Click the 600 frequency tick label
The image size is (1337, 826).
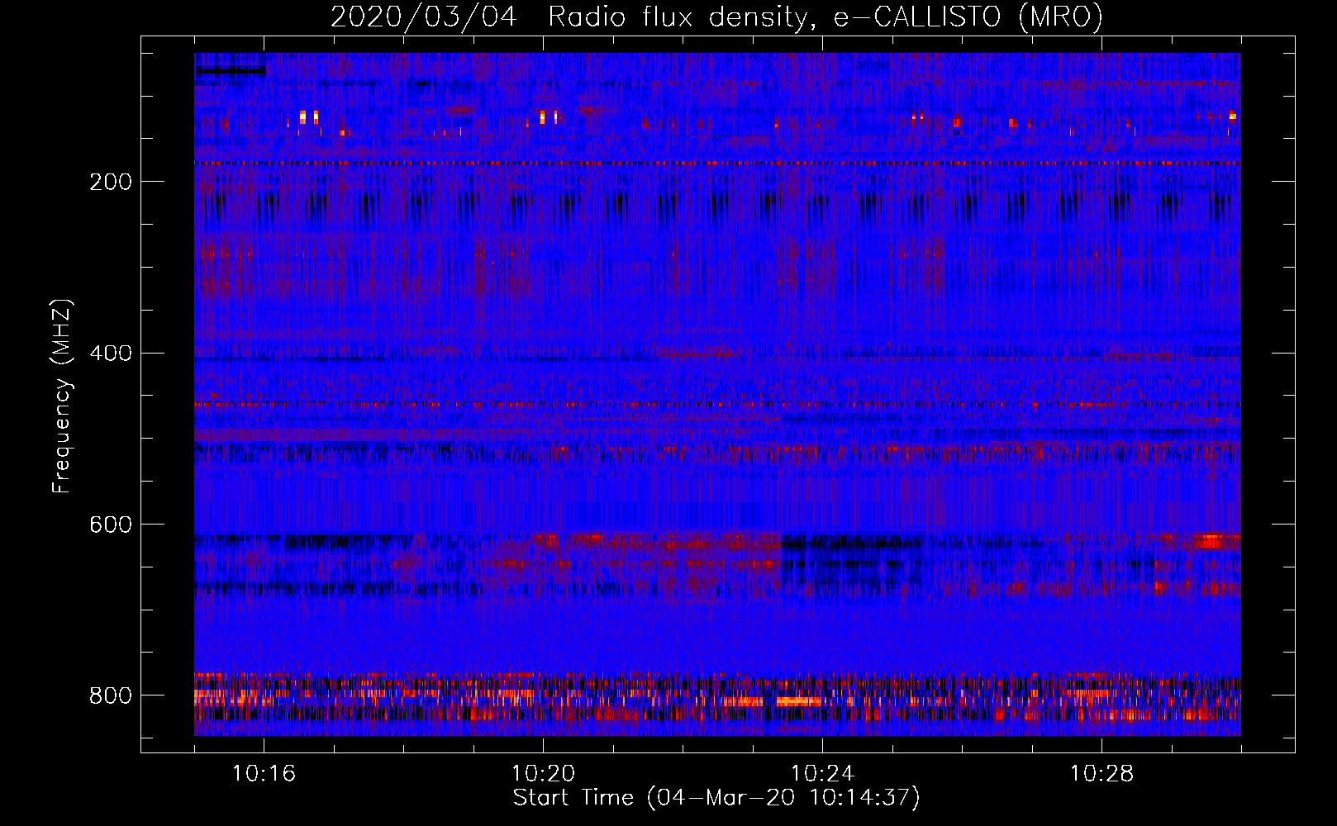click(x=111, y=525)
